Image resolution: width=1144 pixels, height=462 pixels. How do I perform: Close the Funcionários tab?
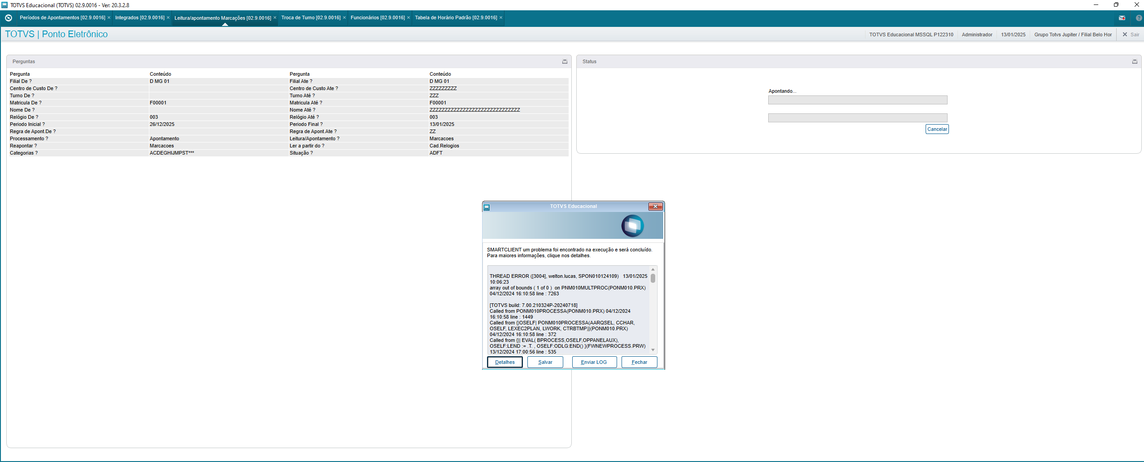point(409,17)
